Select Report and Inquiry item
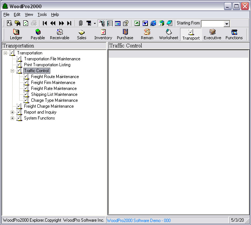251x225 pixels. (x=40, y=112)
